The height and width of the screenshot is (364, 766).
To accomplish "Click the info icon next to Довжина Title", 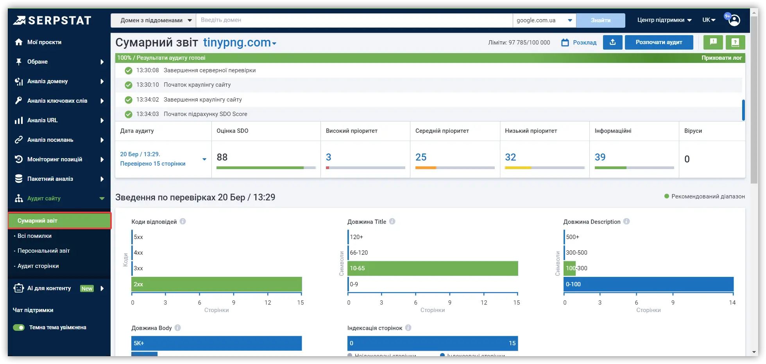I will pyautogui.click(x=392, y=221).
